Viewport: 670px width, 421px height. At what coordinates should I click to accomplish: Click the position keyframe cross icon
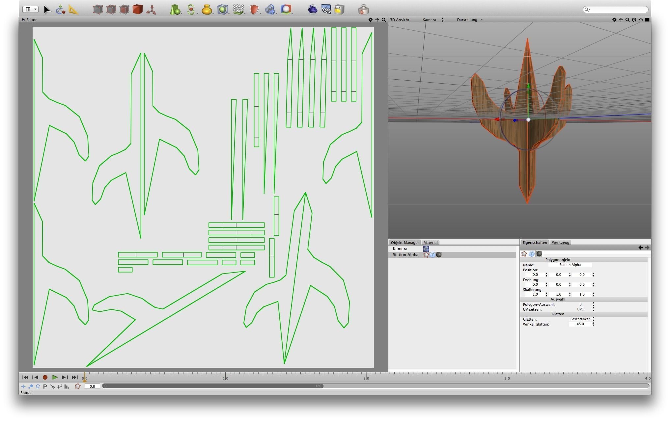tap(23, 386)
